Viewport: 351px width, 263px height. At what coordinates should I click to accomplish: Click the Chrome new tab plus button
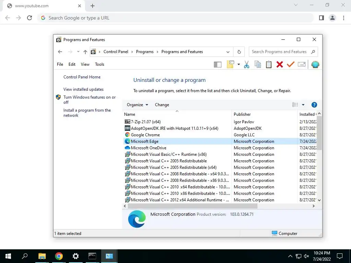[x=93, y=6]
